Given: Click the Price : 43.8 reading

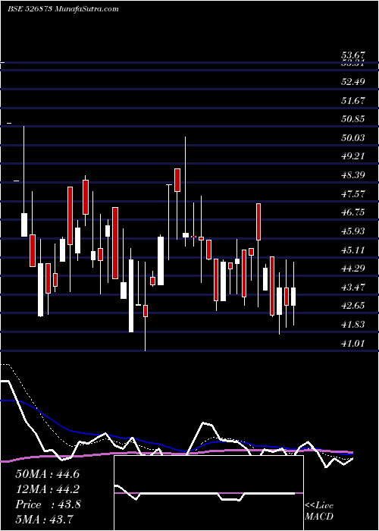Looking at the screenshot, I should pos(48,505).
